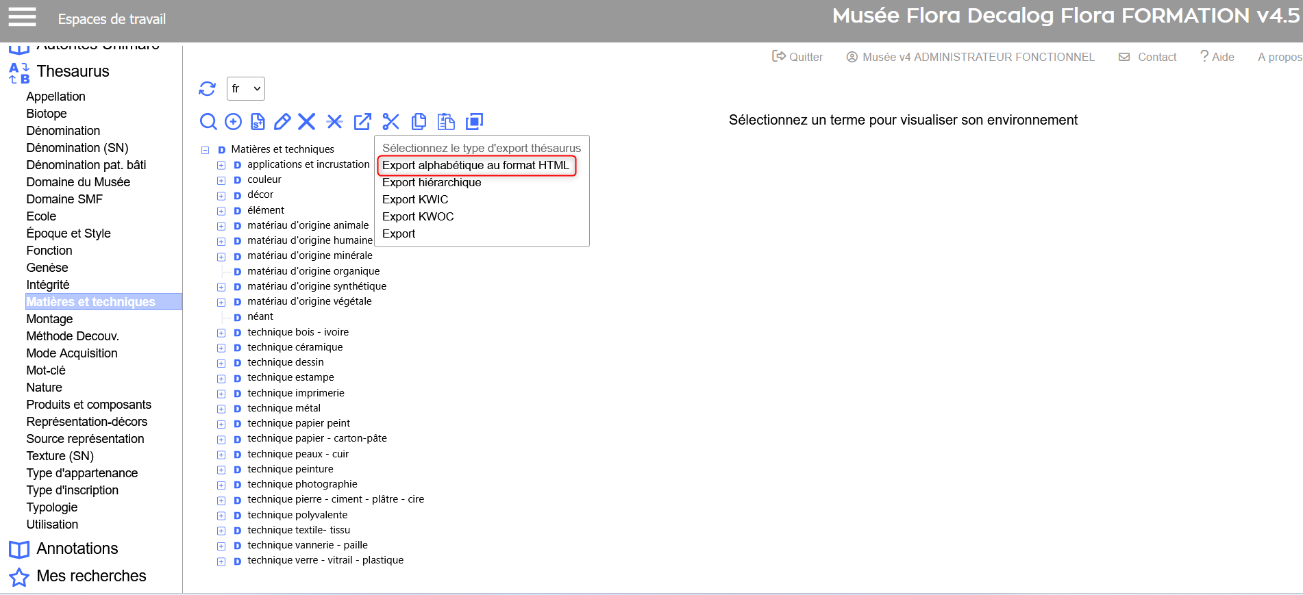Click the Quitter link
Viewport: 1303px width, 595px height.
[806, 57]
